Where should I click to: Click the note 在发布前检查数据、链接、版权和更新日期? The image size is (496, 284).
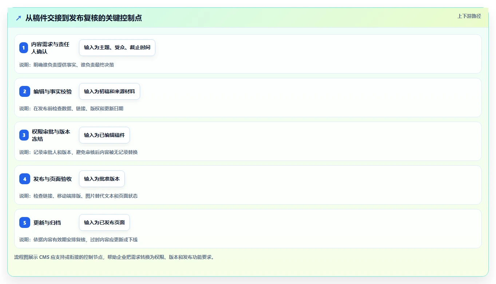pos(71,109)
